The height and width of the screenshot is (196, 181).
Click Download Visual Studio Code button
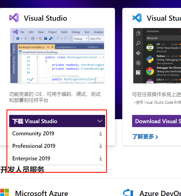[x=157, y=121]
